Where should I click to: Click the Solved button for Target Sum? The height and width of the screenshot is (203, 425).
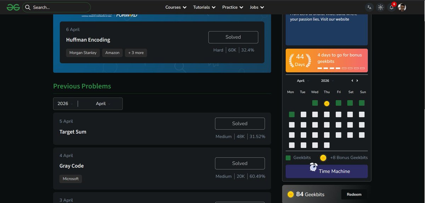[x=240, y=123]
